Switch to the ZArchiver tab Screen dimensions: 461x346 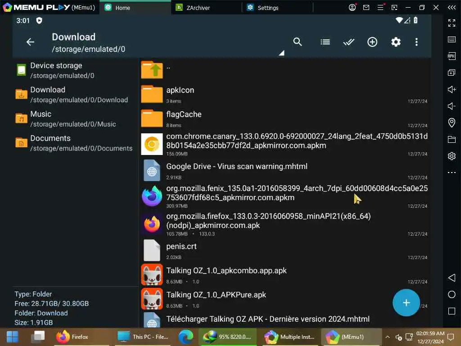coord(206,8)
